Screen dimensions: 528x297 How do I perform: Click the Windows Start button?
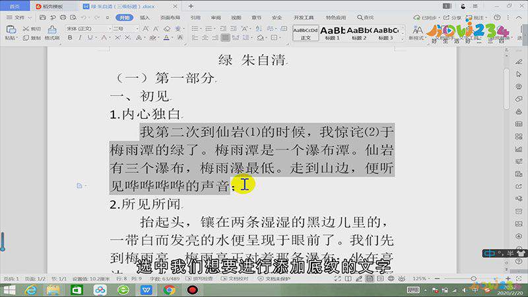[9, 290]
